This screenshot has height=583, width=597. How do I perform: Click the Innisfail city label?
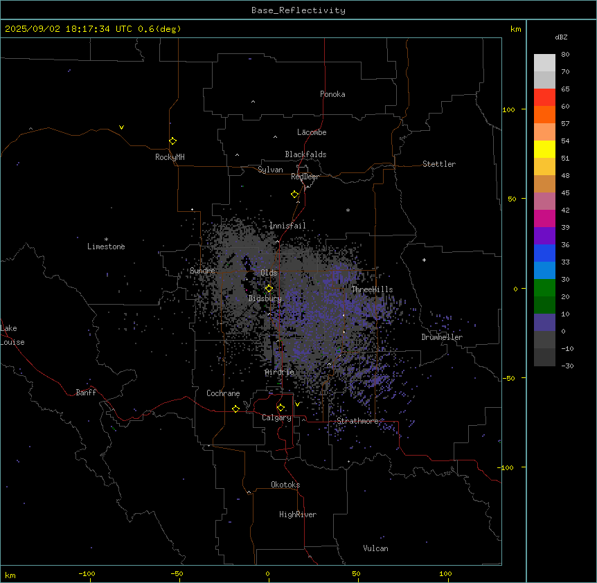pyautogui.click(x=287, y=226)
